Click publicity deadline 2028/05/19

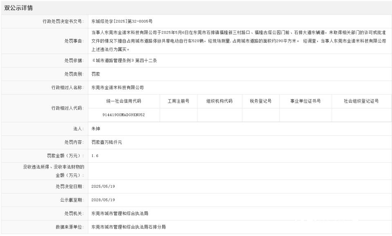[x=105, y=200]
